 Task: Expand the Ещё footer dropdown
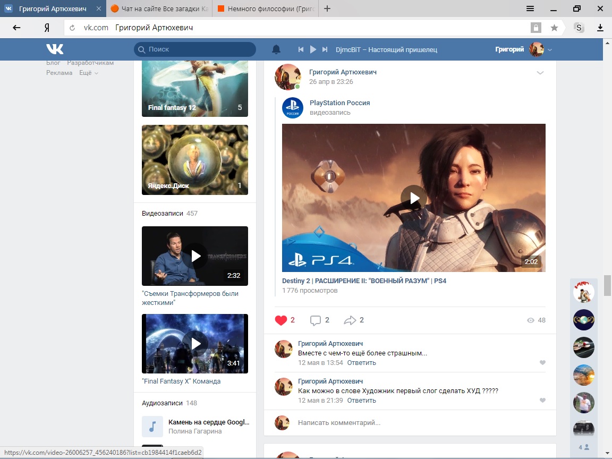click(89, 73)
